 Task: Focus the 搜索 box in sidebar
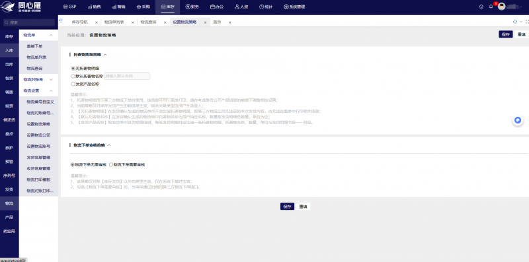pos(28,22)
